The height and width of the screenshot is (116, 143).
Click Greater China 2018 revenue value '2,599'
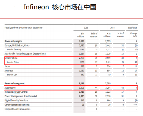pos(108,58)
